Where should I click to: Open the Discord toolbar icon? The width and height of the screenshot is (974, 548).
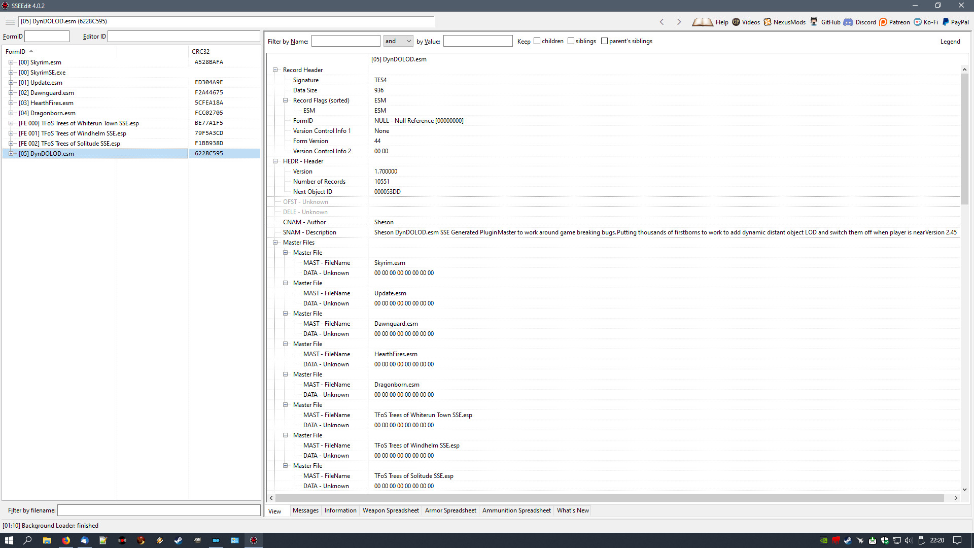[x=848, y=22]
